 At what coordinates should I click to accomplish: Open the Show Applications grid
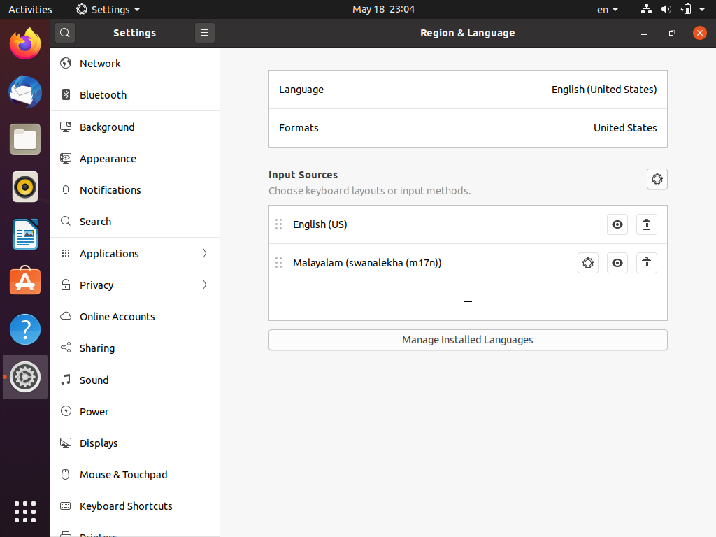(25, 511)
